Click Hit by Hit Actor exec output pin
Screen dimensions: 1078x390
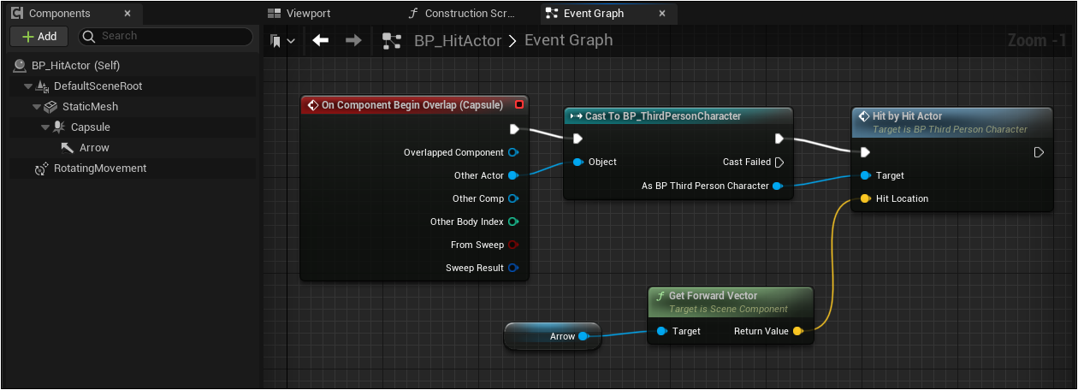pos(1039,152)
